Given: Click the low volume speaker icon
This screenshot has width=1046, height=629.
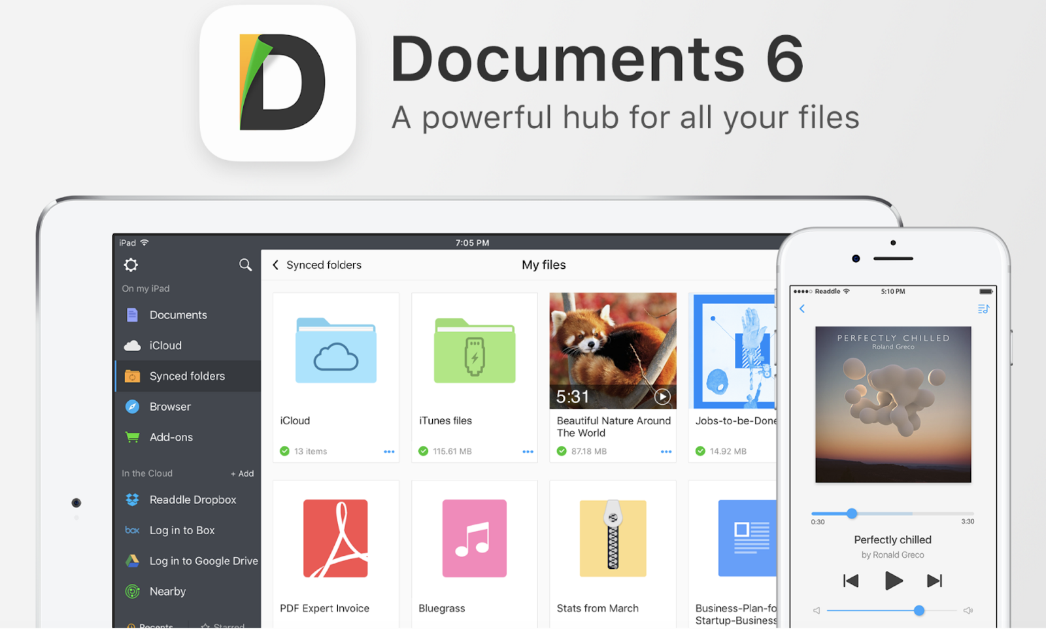Looking at the screenshot, I should coord(817,611).
